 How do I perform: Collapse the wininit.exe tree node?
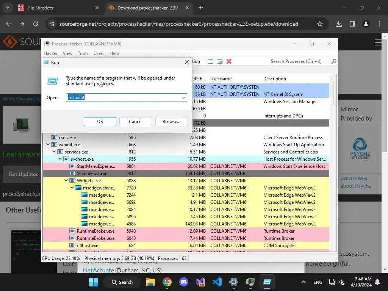pos(48,144)
